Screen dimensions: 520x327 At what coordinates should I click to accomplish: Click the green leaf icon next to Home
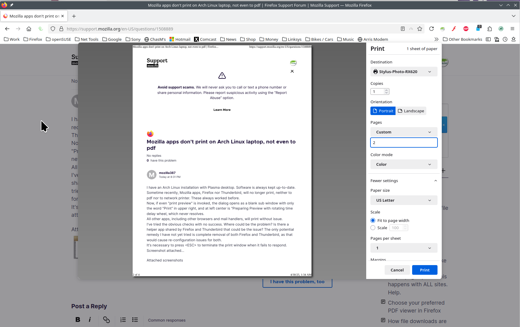40,29
